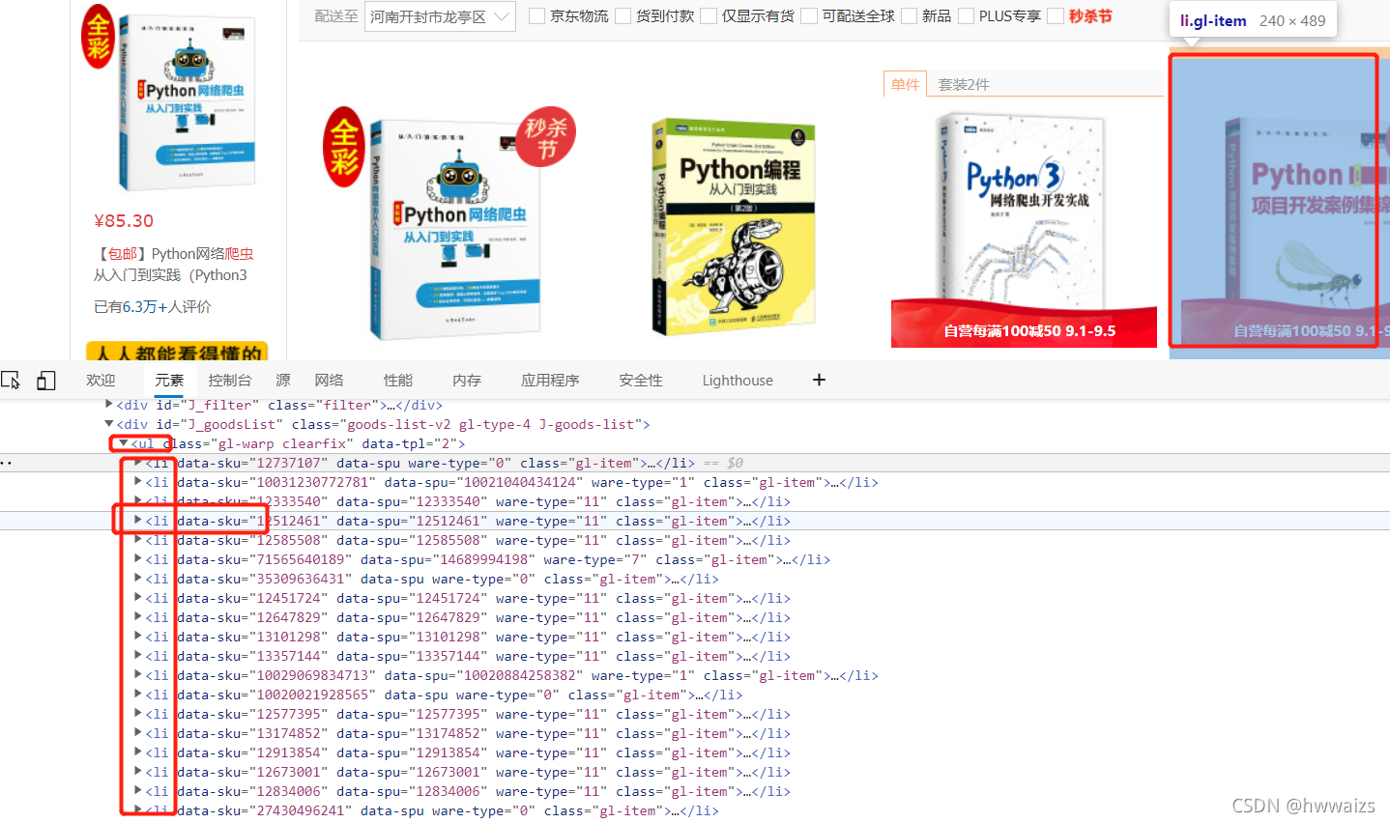
Task: Click the ¥85.30 price text
Action: point(124,220)
